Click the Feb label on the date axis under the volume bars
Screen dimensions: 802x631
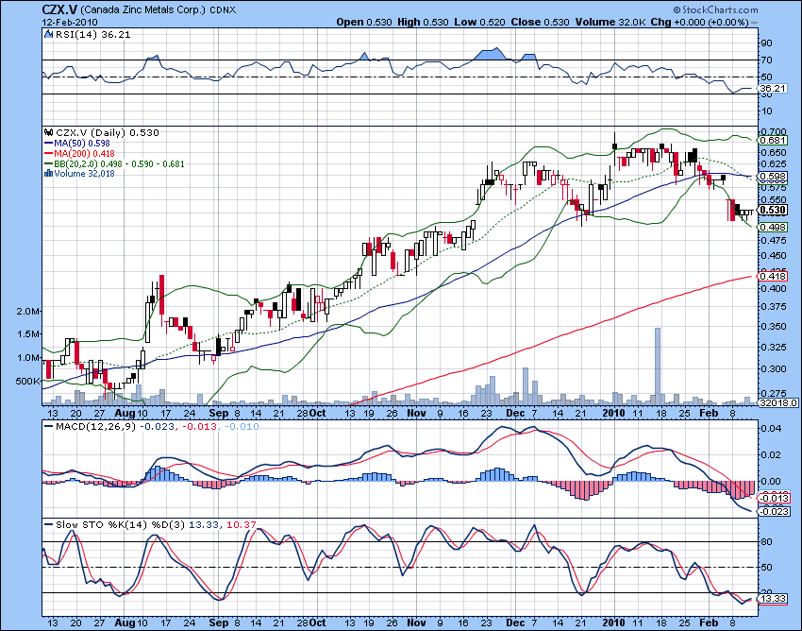pos(709,413)
